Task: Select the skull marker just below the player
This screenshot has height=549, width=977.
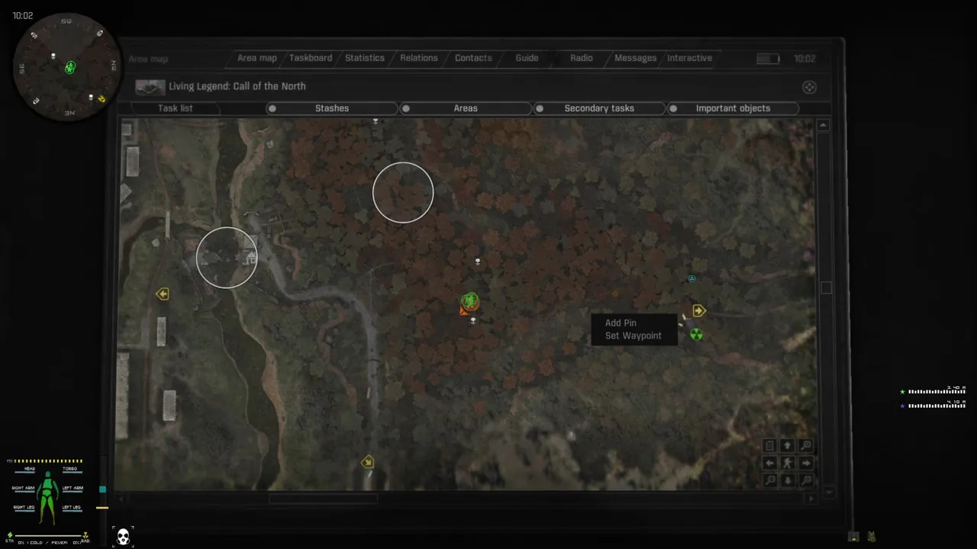Action: (473, 320)
